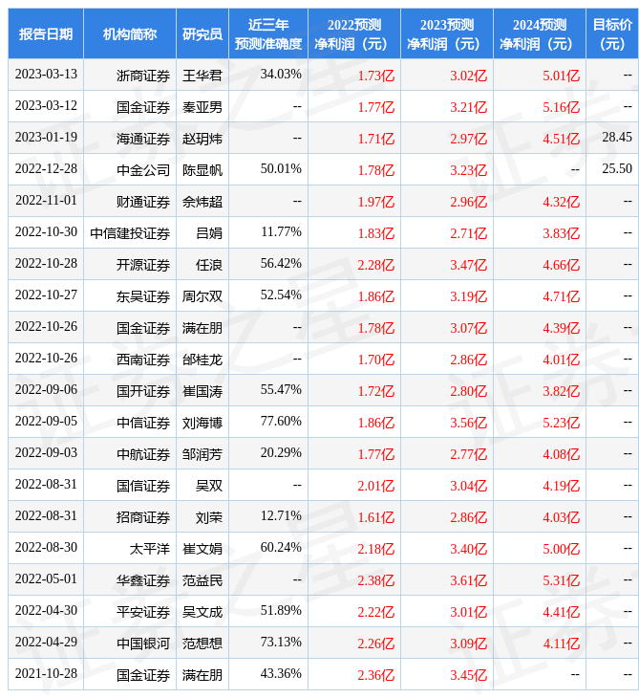Click the target price 25.50
This screenshot has height=698, width=639.
click(x=617, y=168)
